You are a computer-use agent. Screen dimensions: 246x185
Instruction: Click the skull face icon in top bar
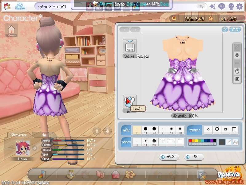(x=231, y=6)
